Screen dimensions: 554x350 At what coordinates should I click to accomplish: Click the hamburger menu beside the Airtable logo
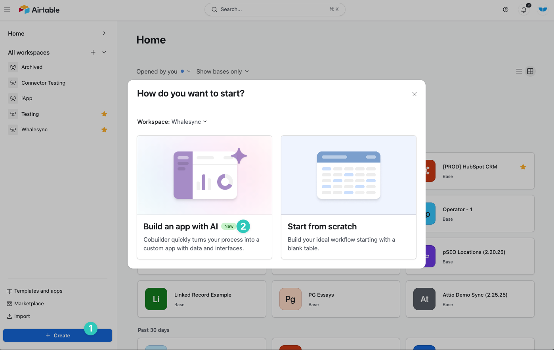(7, 9)
